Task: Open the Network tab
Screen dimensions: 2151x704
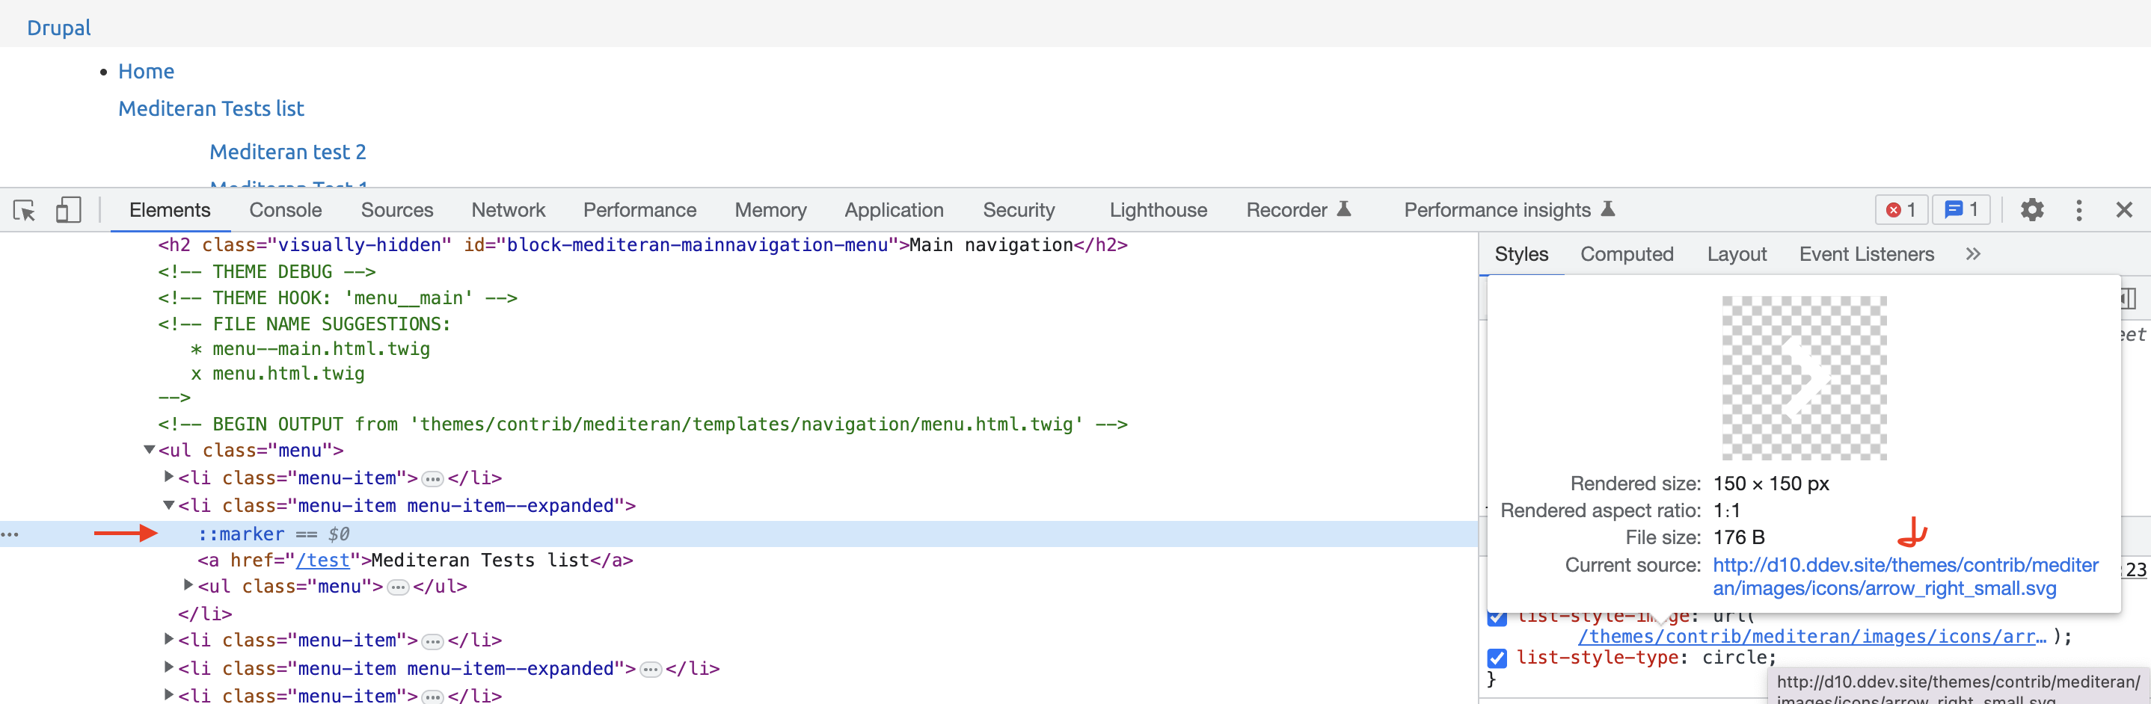Action: click(x=508, y=210)
